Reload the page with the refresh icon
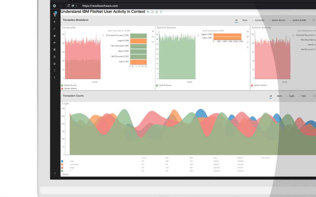The height and width of the screenshot is (197, 316). [68, 6]
